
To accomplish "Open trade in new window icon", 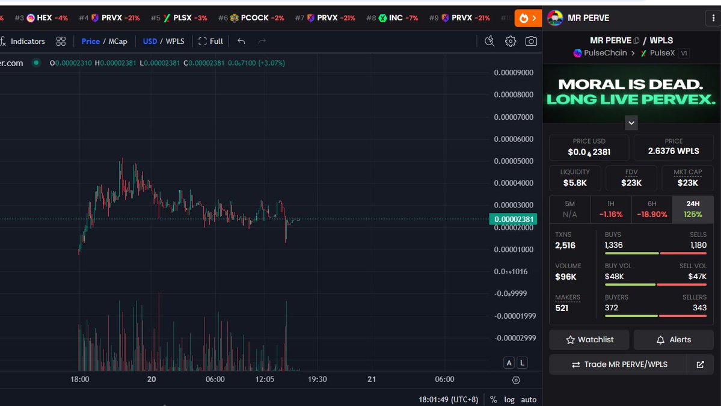I will point(701,364).
